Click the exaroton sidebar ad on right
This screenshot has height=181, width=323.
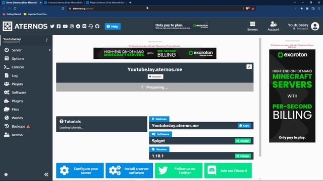(292, 96)
